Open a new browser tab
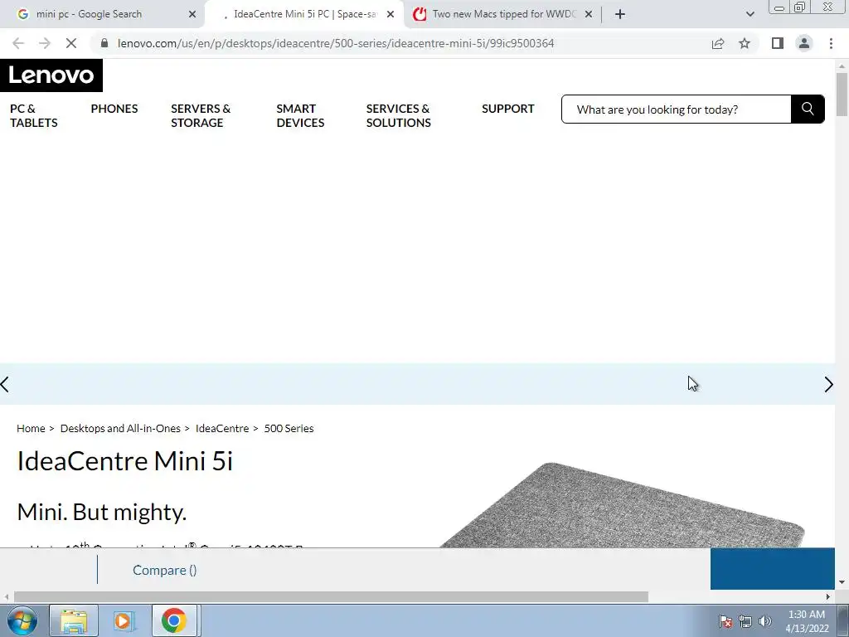This screenshot has width=849, height=637. (620, 14)
